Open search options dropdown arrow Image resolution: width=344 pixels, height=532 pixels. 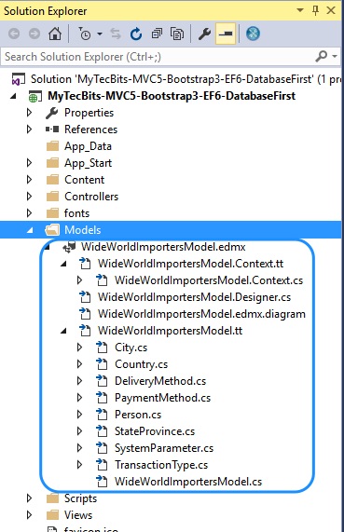335,56
